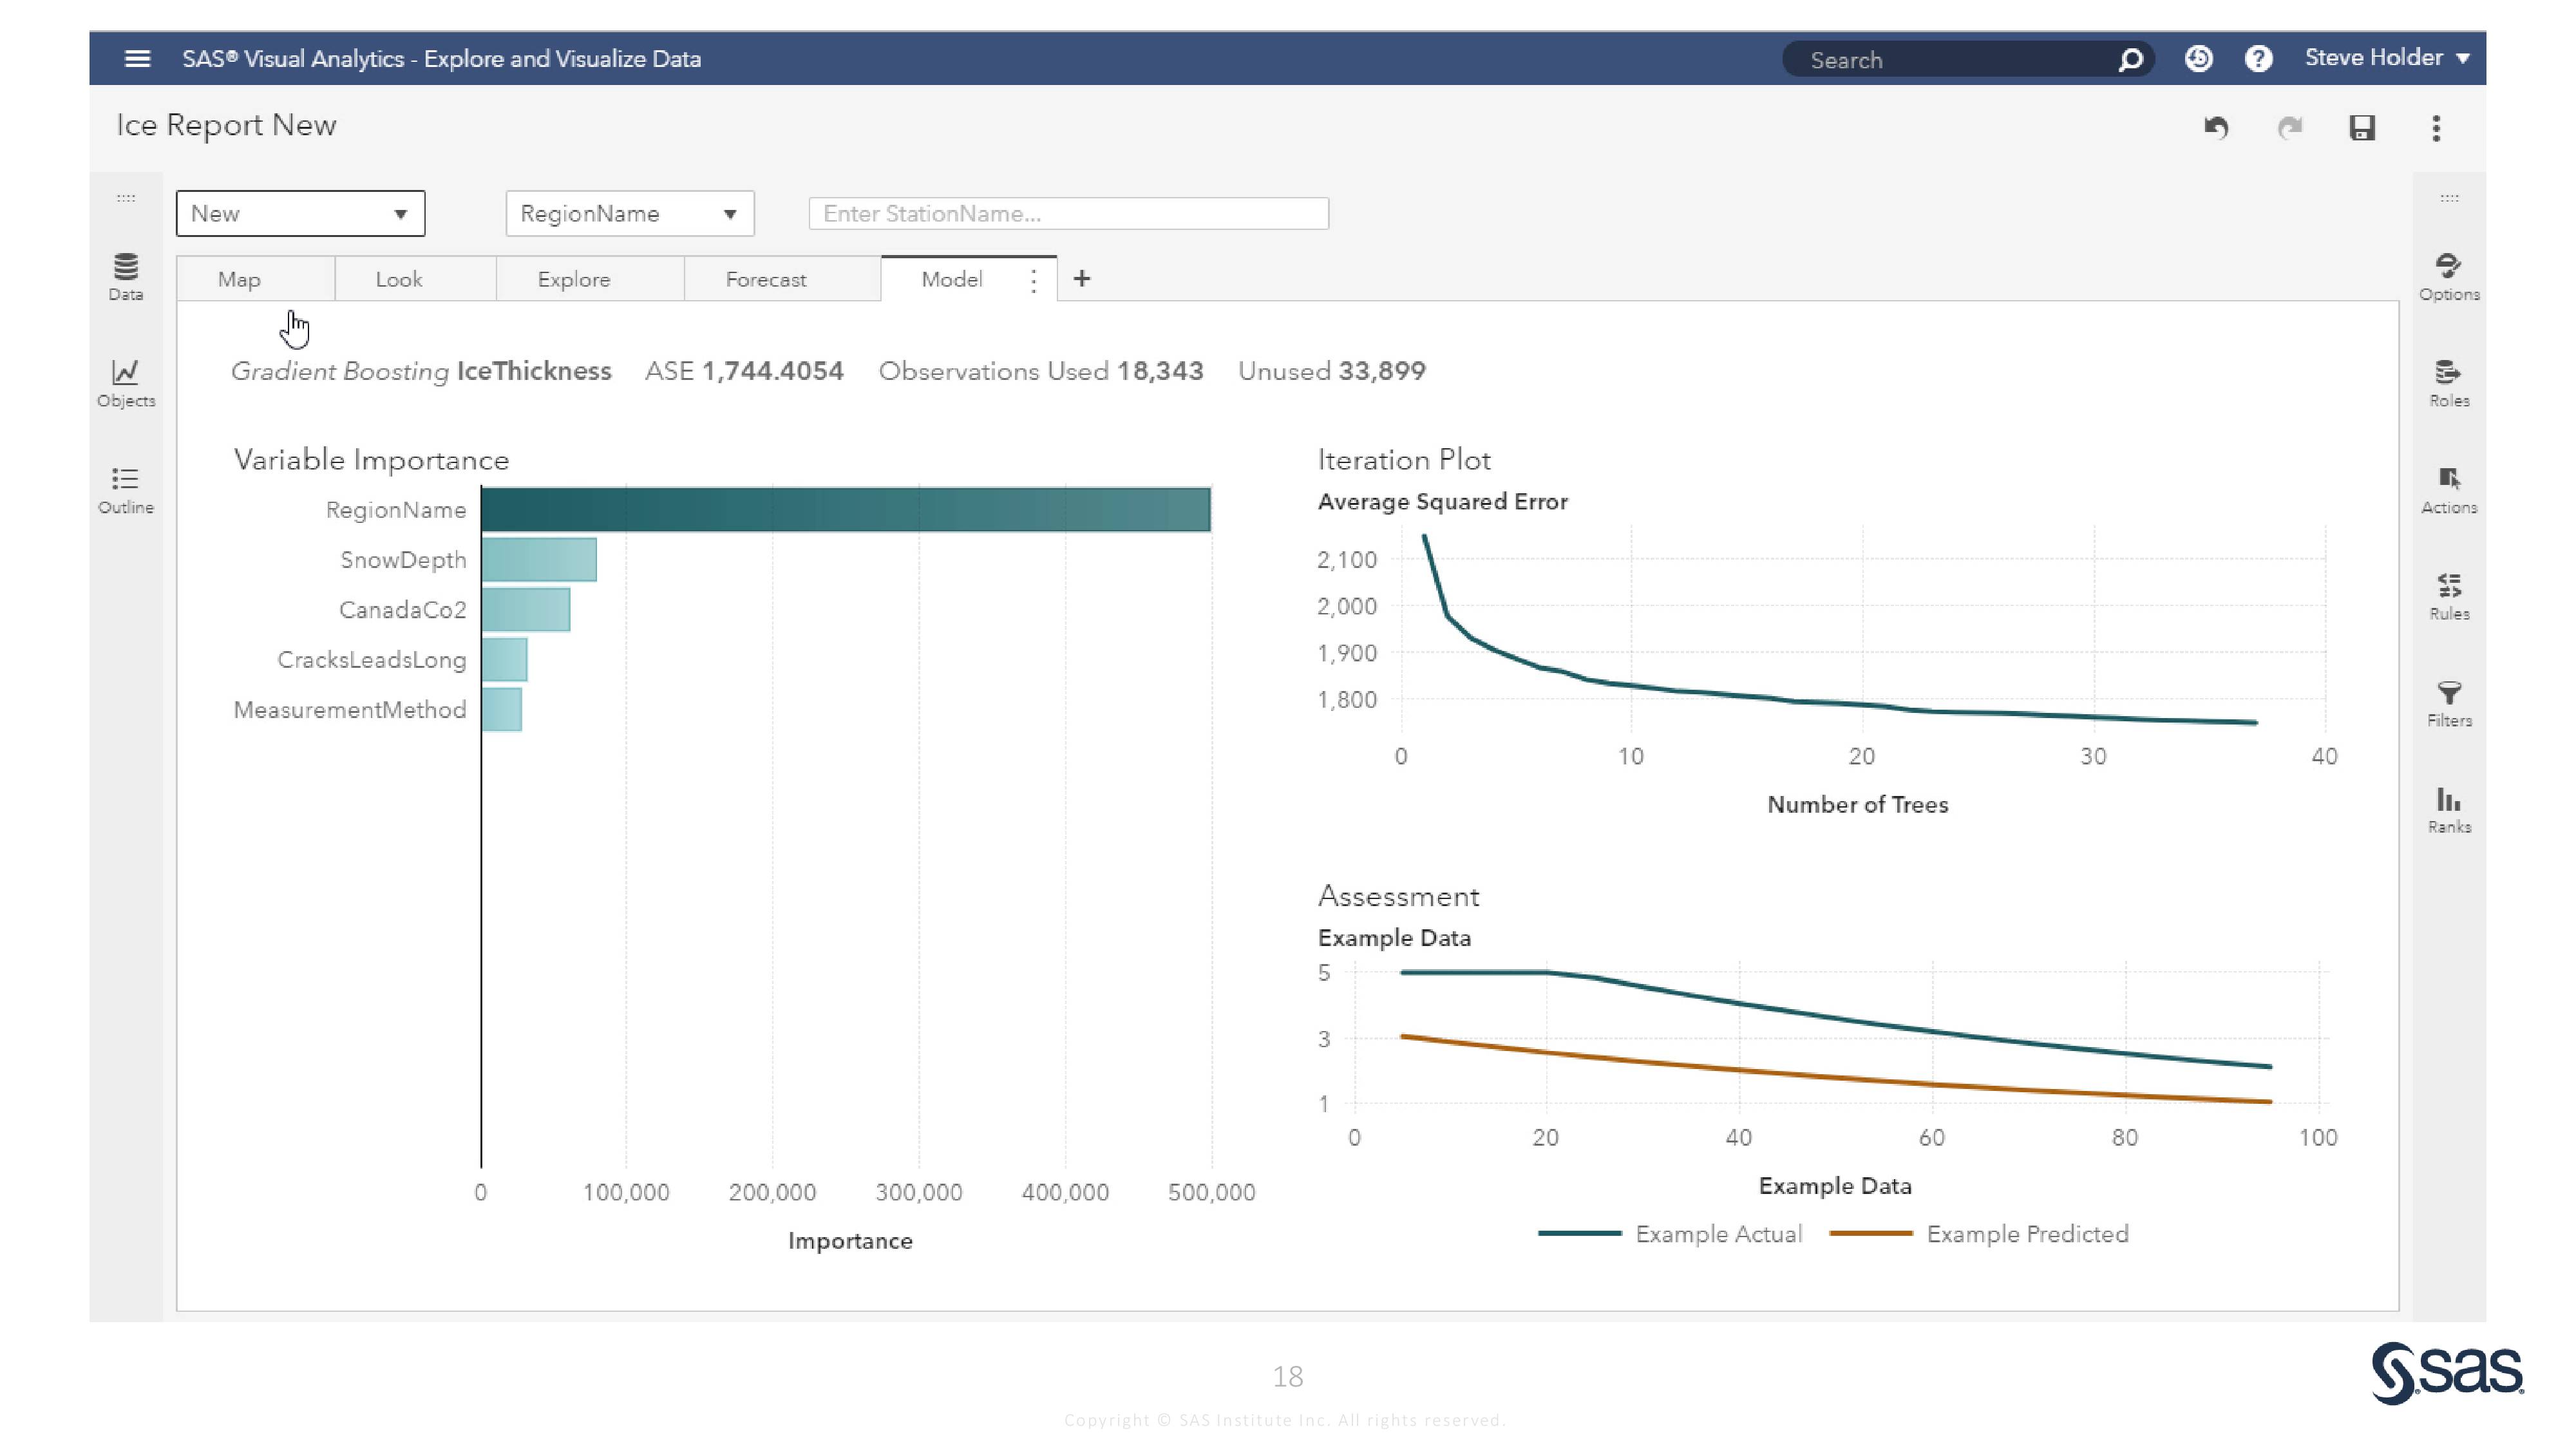The image size is (2576, 1449).
Task: Open the Actions pane
Action: coord(2449,490)
